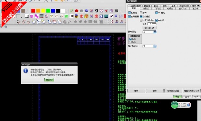This screenshot has height=121, width=201.
Task: Open the 局部放大图 tab
Action: point(184,6)
